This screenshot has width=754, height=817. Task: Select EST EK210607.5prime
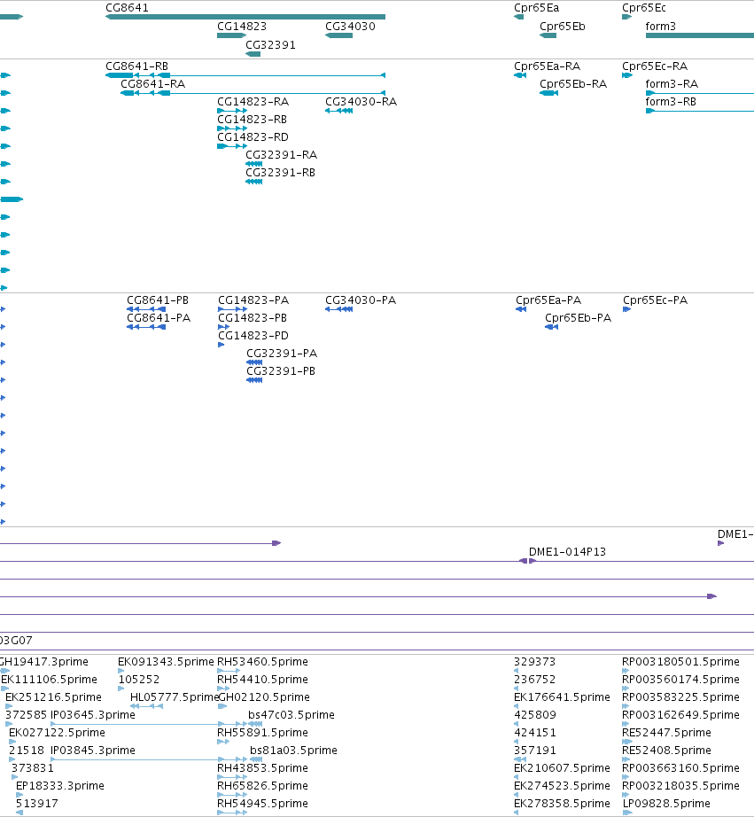coord(516,777)
